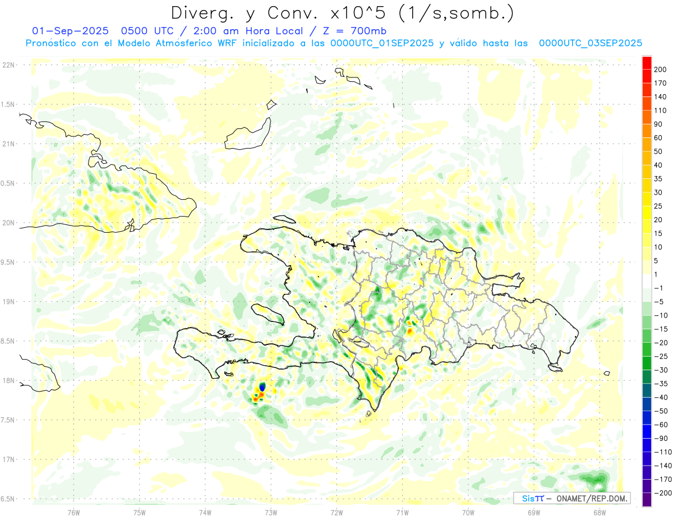Click the '21N' latitude label
Image resolution: width=673 pixels, height=520 pixels.
click(x=8, y=144)
